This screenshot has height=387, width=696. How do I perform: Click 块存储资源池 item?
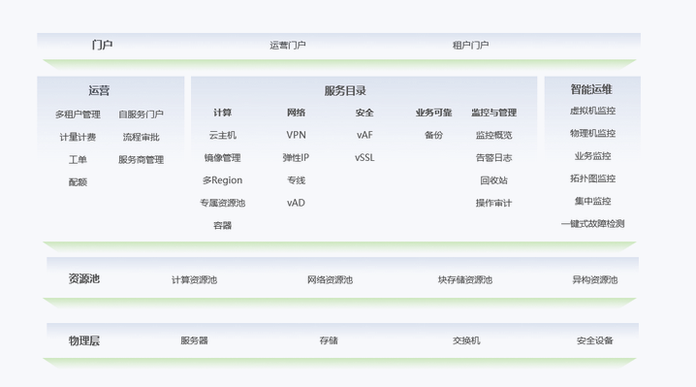[465, 279]
